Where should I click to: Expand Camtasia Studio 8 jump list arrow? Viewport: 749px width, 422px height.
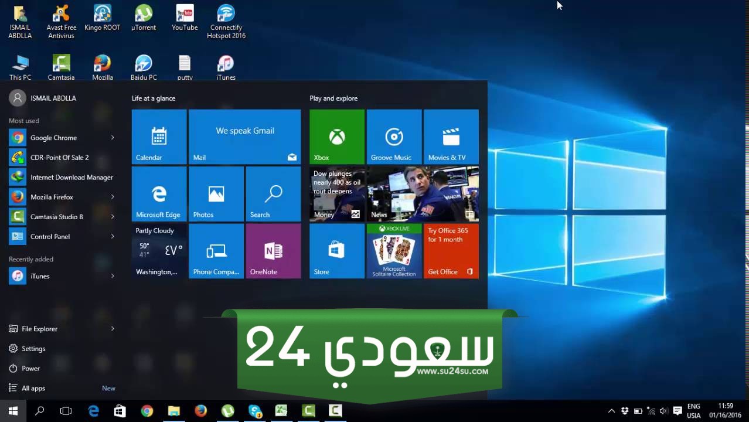(x=113, y=217)
